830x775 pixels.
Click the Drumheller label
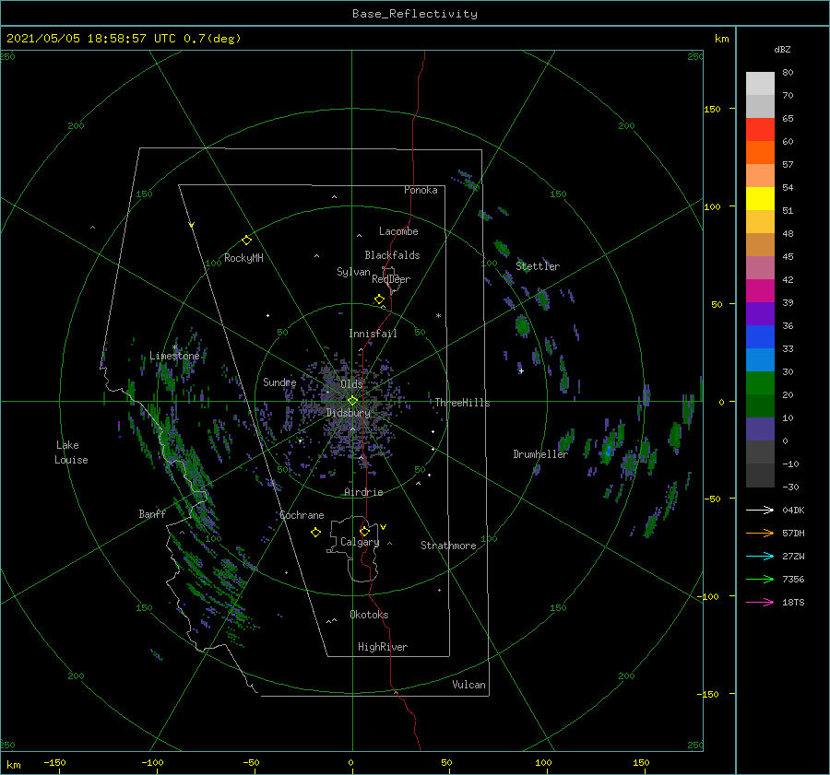540,454
